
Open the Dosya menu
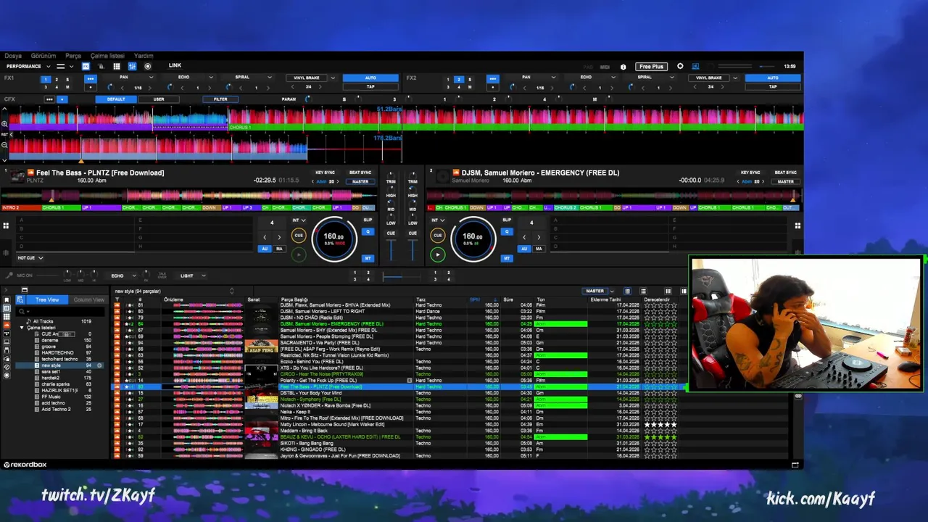pos(13,56)
